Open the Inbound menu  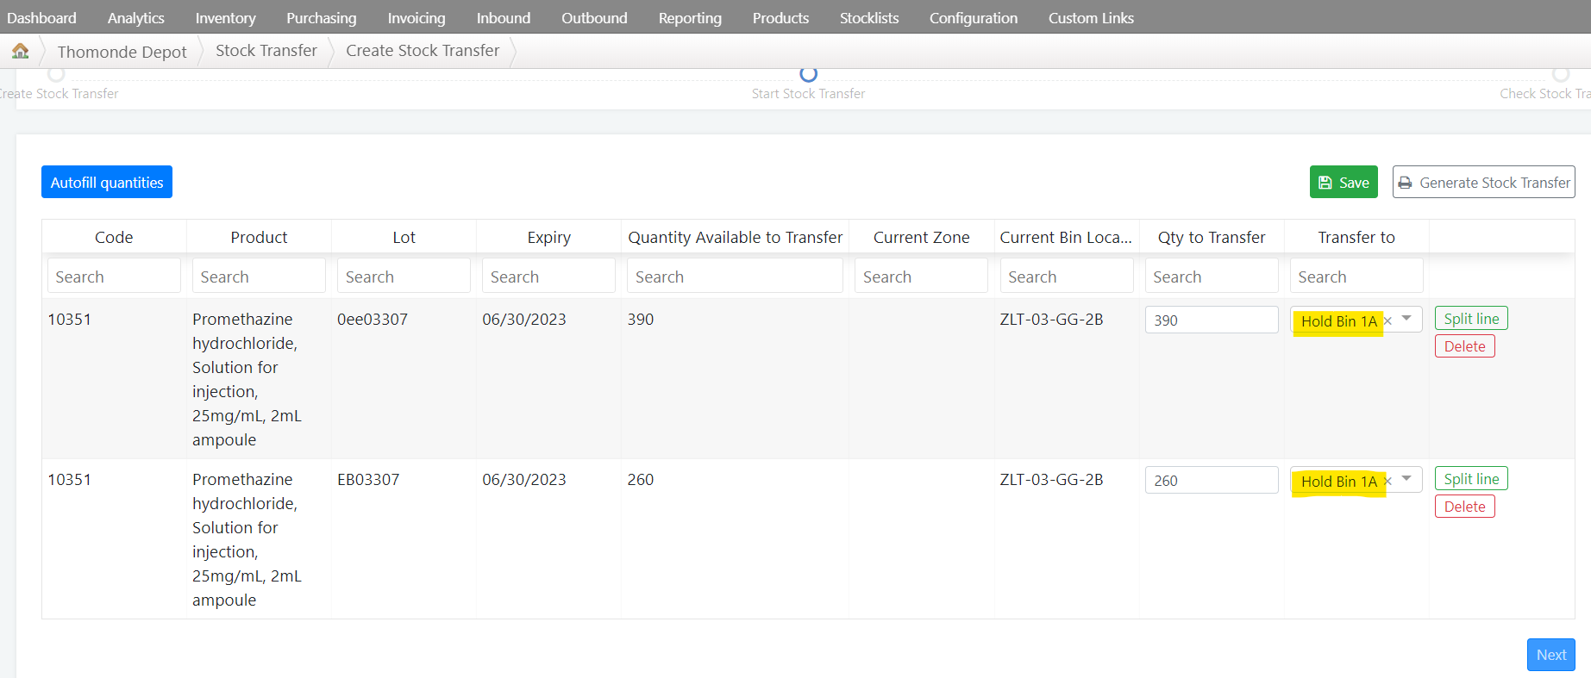(x=504, y=17)
